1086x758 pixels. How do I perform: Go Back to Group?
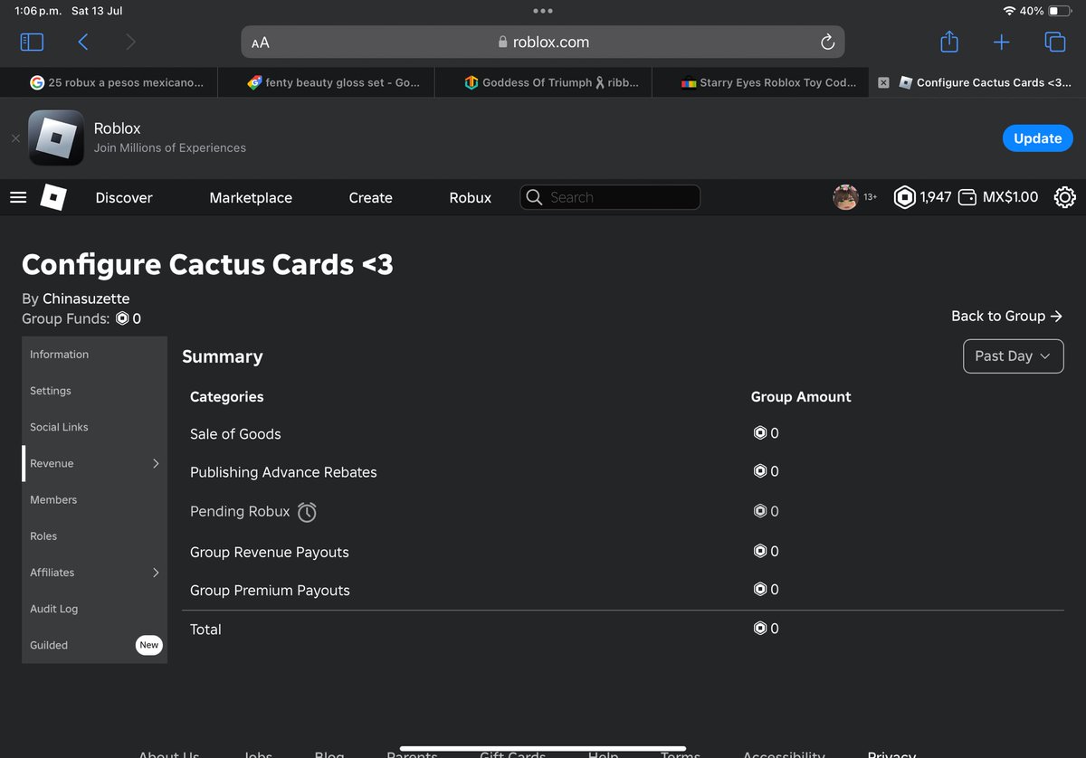point(1006,316)
